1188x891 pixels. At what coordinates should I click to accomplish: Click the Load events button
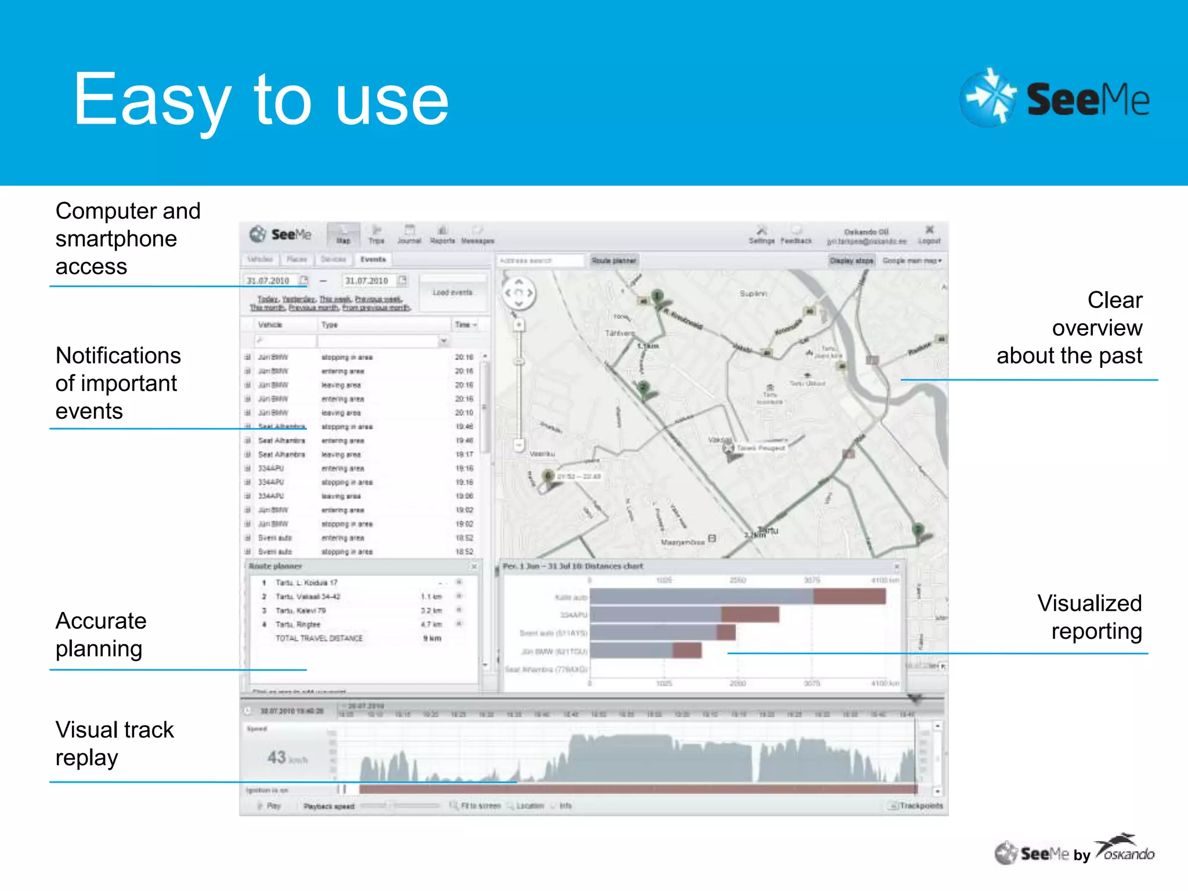coord(452,292)
